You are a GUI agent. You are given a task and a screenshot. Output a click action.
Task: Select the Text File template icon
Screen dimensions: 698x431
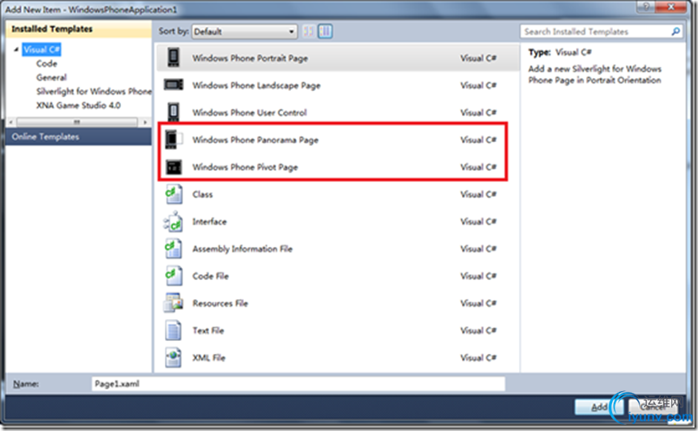coord(173,330)
